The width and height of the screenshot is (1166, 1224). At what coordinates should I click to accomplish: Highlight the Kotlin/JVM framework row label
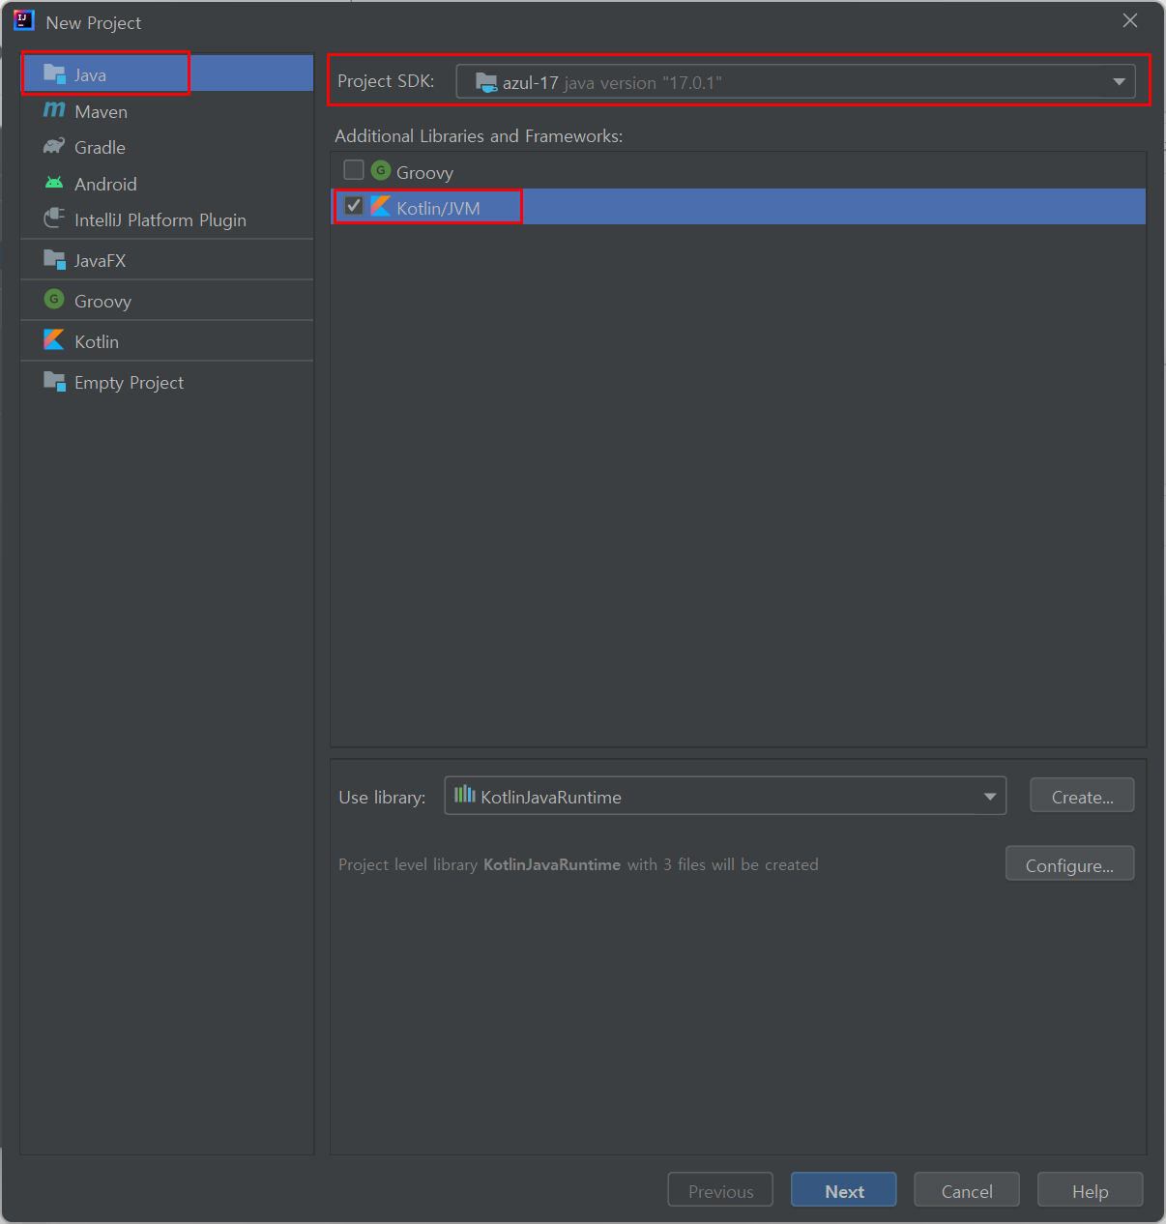click(x=438, y=208)
